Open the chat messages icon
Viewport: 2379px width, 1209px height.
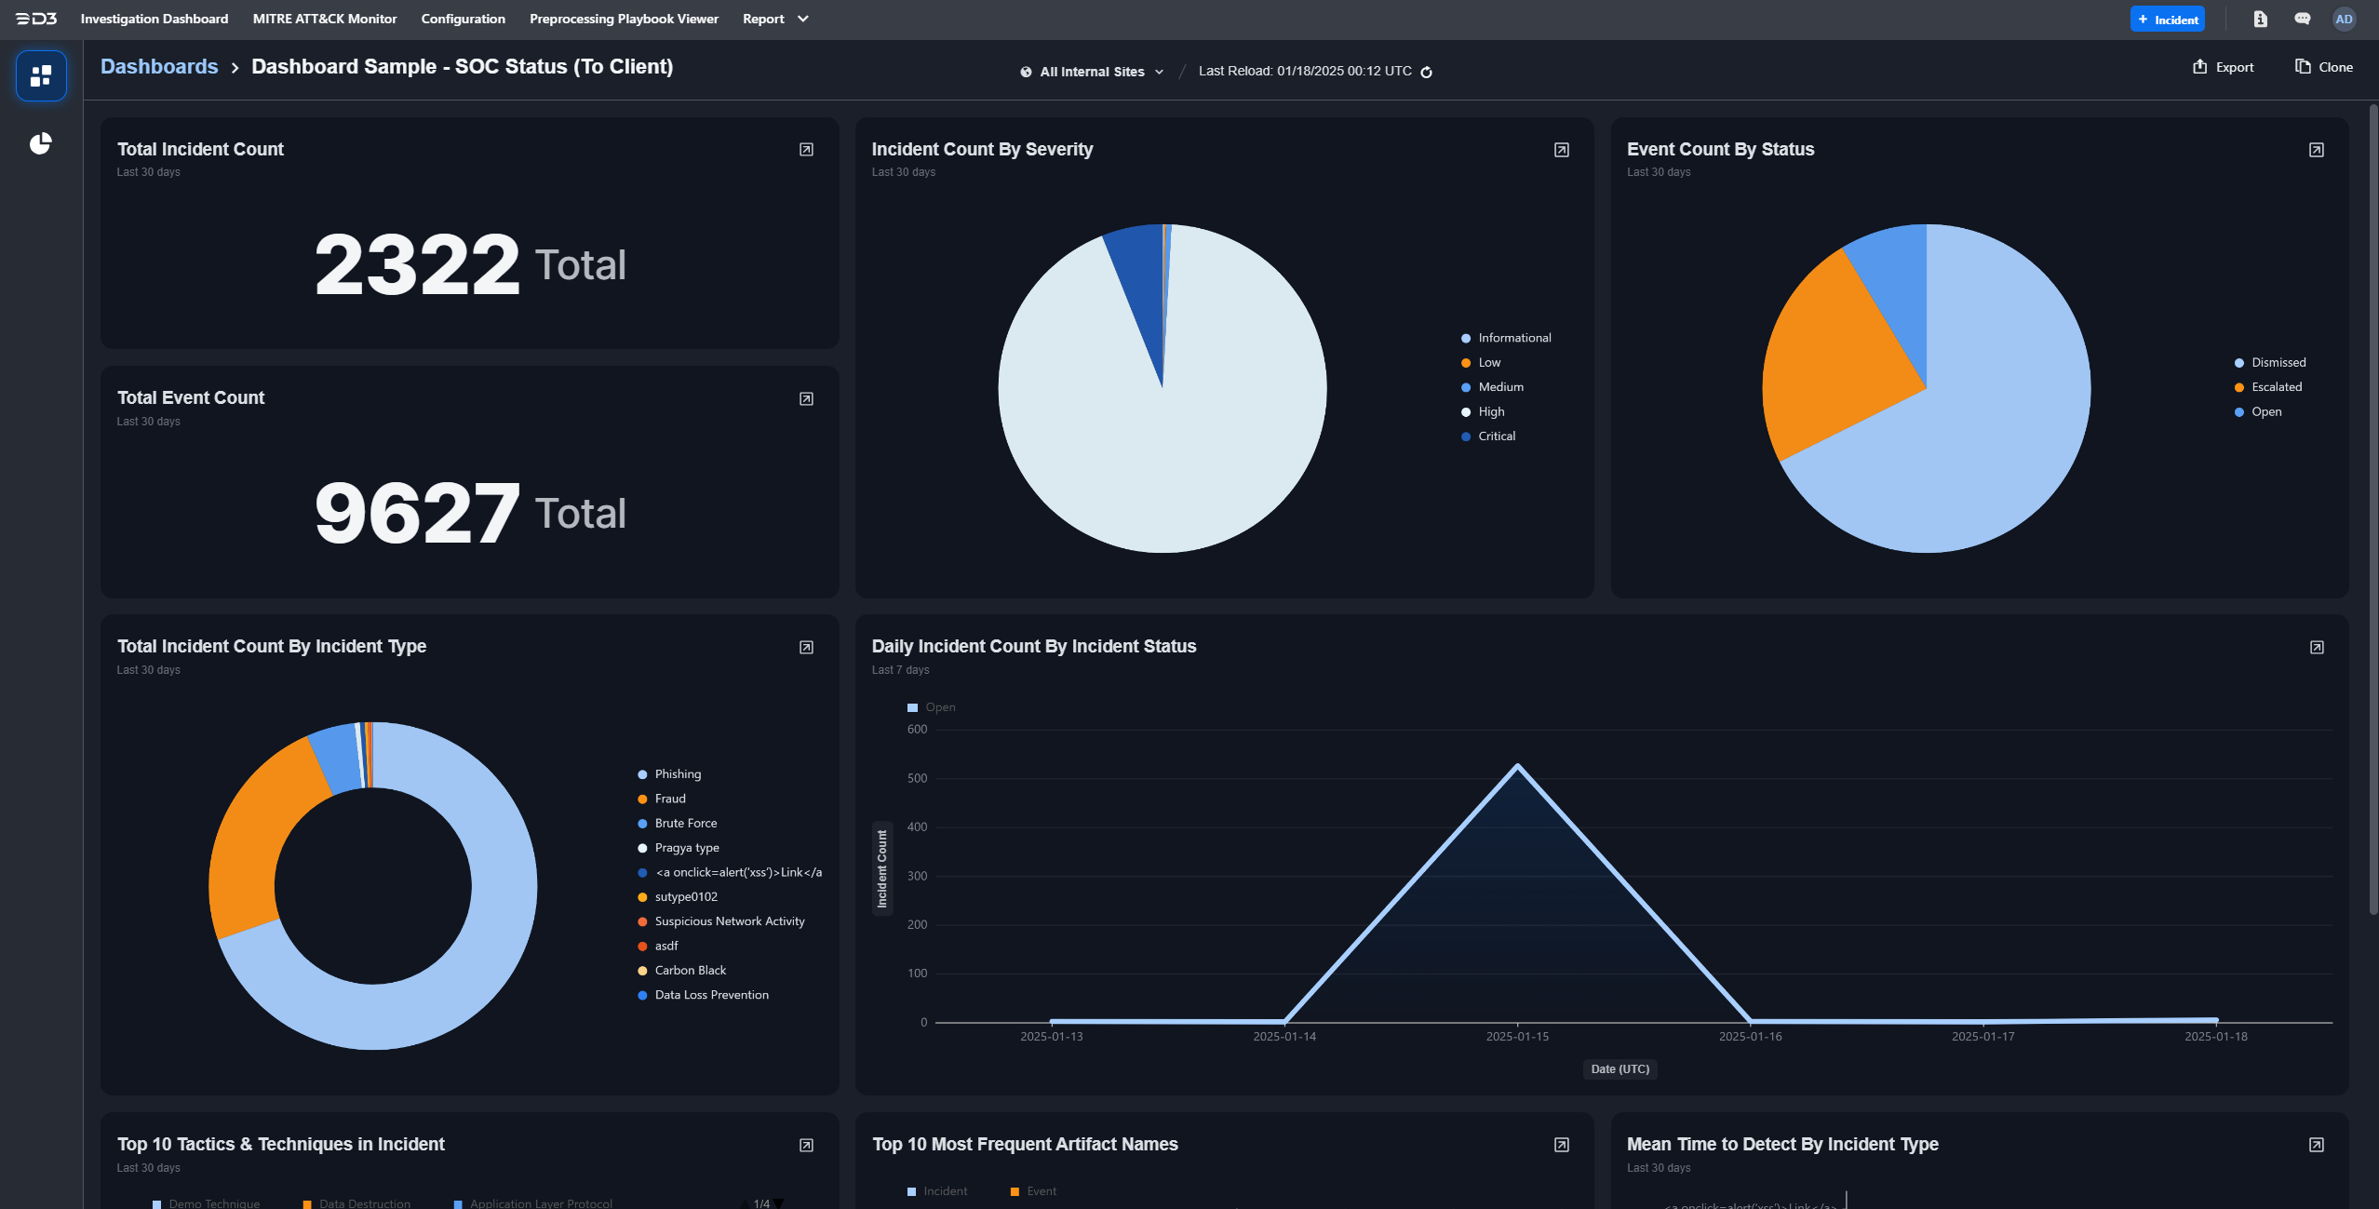[2303, 19]
